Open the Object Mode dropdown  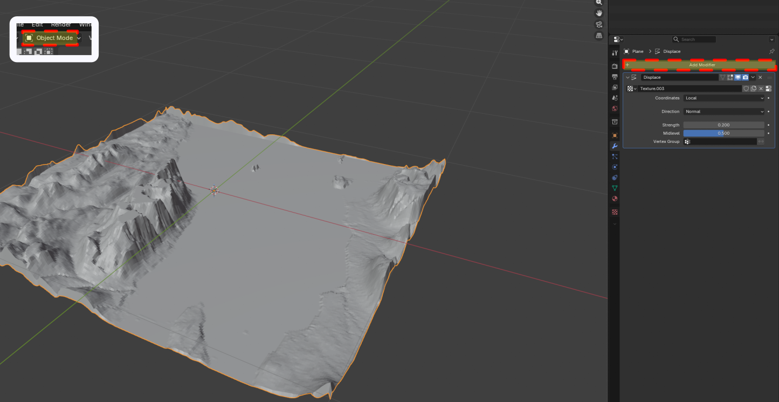pos(53,38)
